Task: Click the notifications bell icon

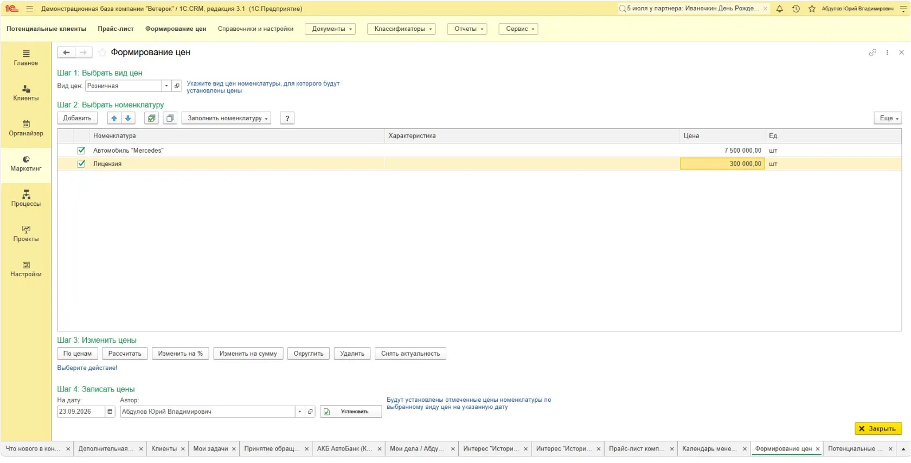Action: [x=779, y=9]
